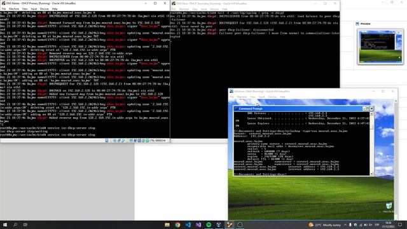Open View menu in DNS Master window
The height and width of the screenshot is (229, 407).
(25, 9)
